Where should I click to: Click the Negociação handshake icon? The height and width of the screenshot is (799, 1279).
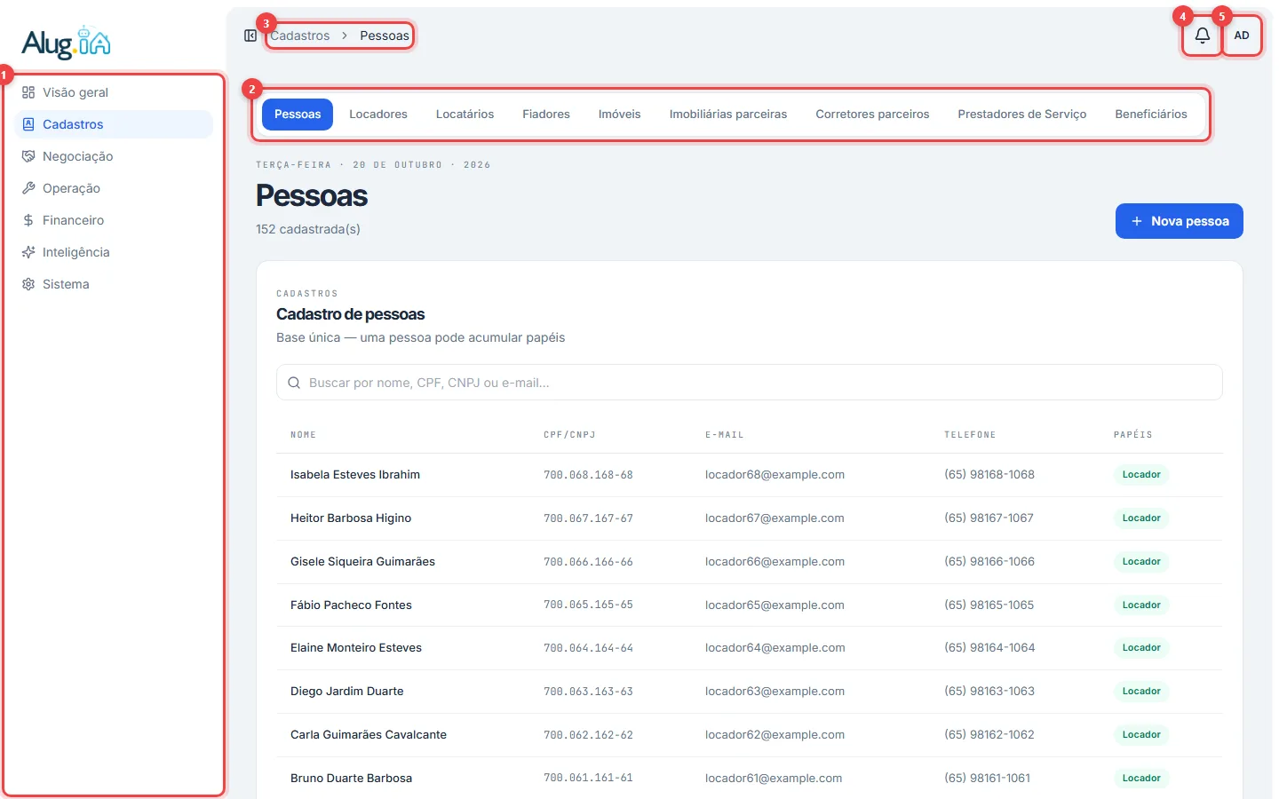(x=28, y=156)
